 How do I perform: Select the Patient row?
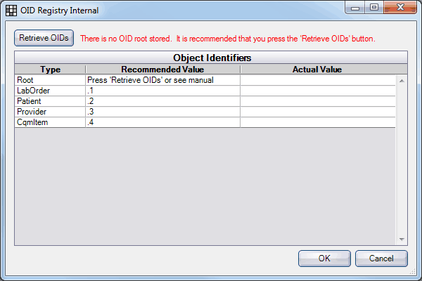50,101
